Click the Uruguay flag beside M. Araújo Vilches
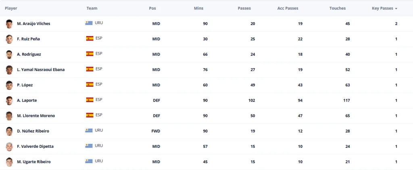413x170 pixels. [x=89, y=23]
